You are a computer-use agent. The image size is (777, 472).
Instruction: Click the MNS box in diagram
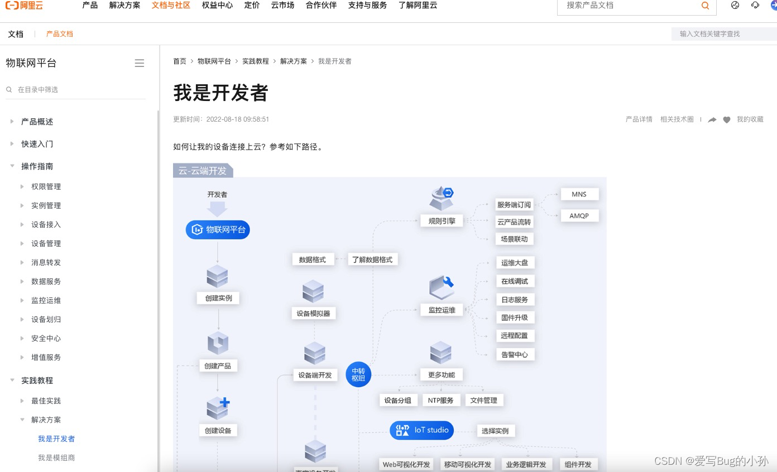coord(579,194)
